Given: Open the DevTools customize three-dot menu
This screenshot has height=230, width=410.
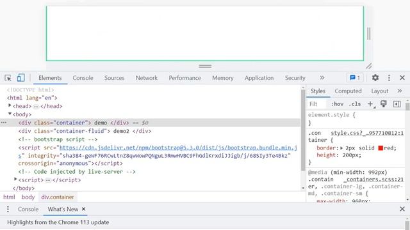Looking at the screenshot, I should click(x=389, y=78).
